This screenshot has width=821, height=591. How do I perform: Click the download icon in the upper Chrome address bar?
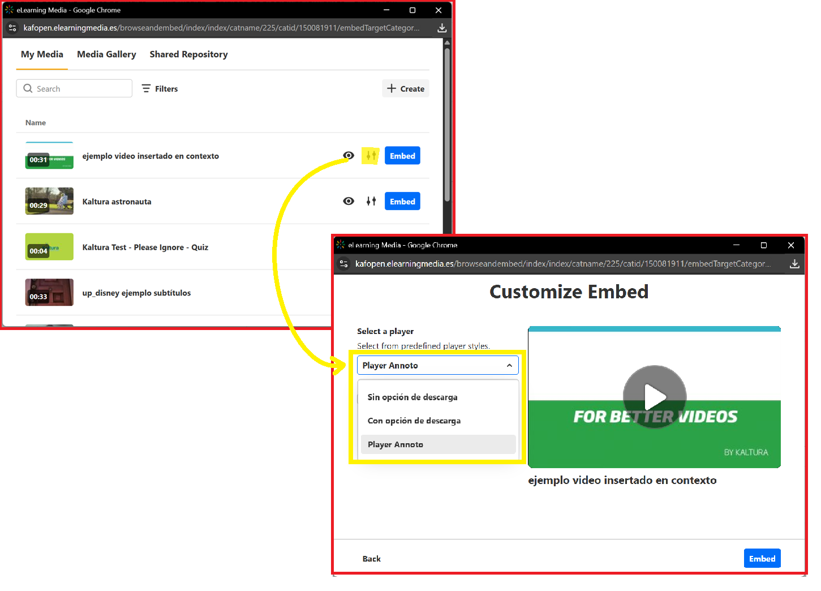coord(442,28)
